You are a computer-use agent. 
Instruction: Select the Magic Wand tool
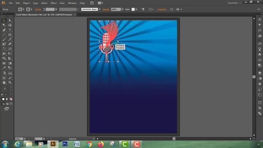[4, 25]
